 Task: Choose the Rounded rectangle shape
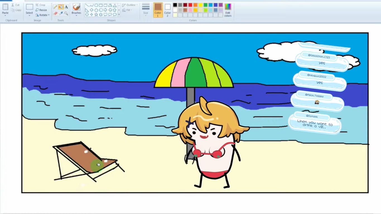(x=105, y=5)
